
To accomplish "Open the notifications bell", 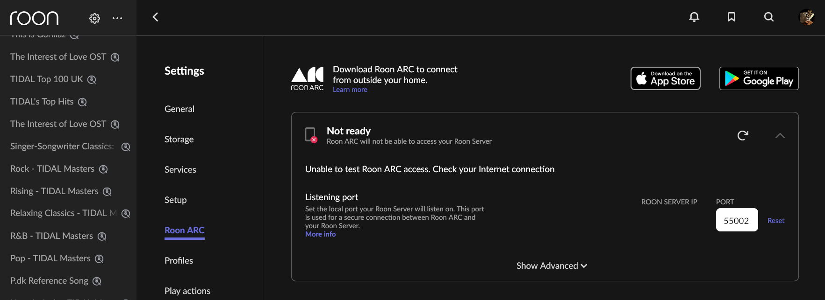I will pos(694,17).
